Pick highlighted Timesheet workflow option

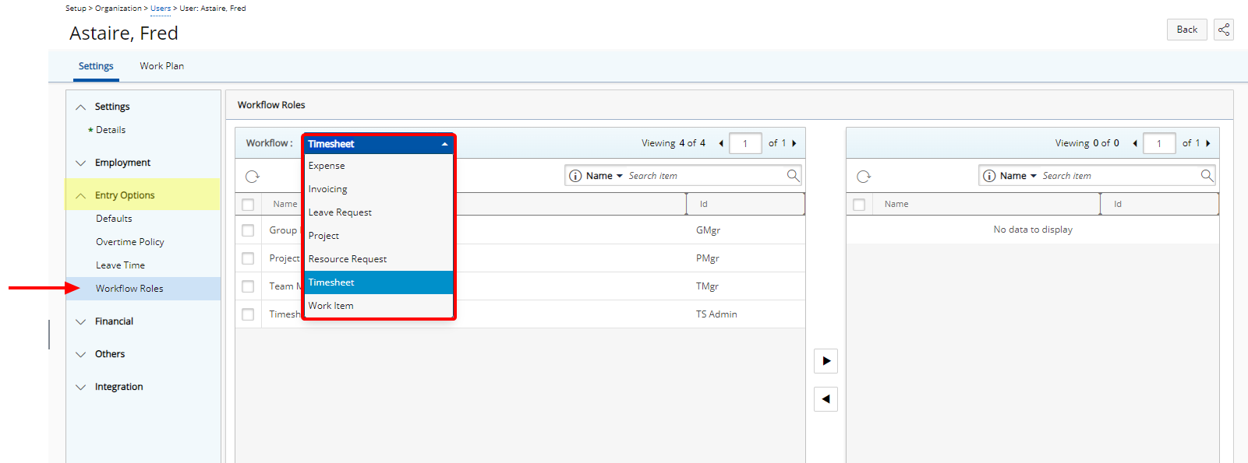pyautogui.click(x=378, y=282)
